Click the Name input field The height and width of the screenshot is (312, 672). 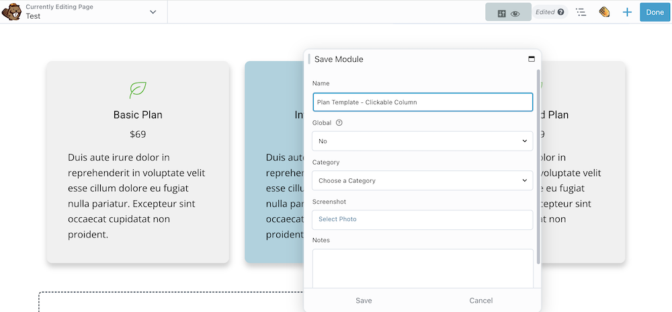[x=423, y=102]
